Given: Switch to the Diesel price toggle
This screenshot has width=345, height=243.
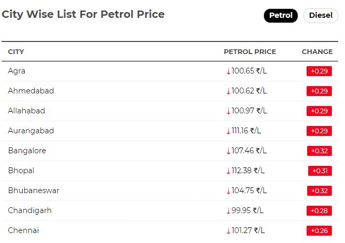Looking at the screenshot, I should [x=320, y=16].
